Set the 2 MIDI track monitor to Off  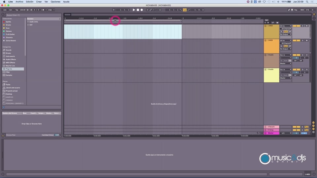pos(290,46)
